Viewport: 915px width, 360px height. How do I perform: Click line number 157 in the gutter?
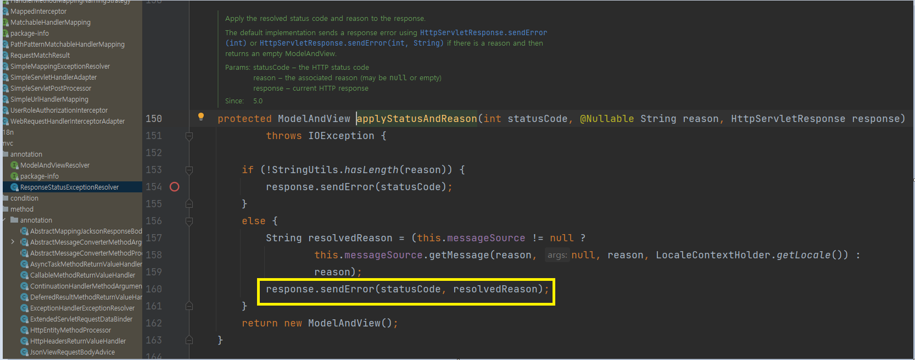[x=154, y=238]
